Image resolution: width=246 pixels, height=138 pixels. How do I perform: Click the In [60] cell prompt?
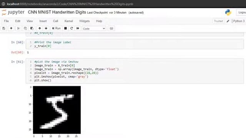(x=18, y=42)
